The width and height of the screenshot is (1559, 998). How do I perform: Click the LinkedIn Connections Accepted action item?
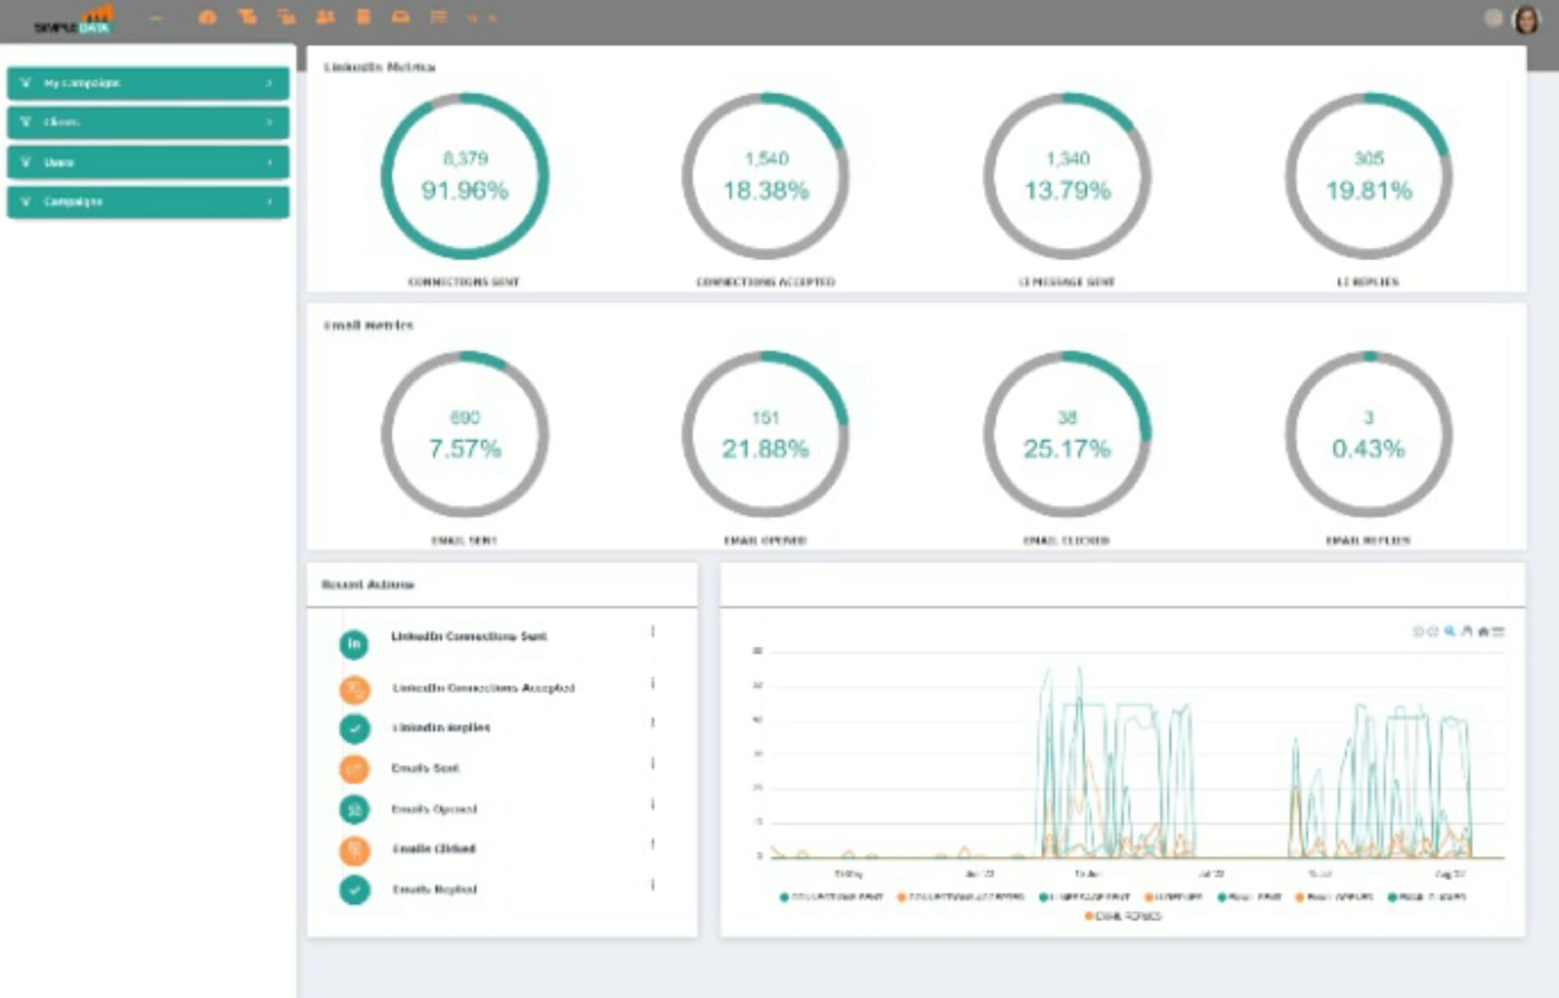pyautogui.click(x=483, y=688)
